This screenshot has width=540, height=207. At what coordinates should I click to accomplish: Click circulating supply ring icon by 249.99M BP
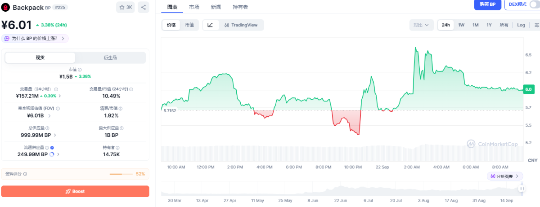(52, 154)
